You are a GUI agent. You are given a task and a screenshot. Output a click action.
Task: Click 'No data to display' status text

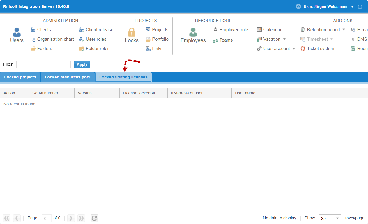[x=279, y=218]
